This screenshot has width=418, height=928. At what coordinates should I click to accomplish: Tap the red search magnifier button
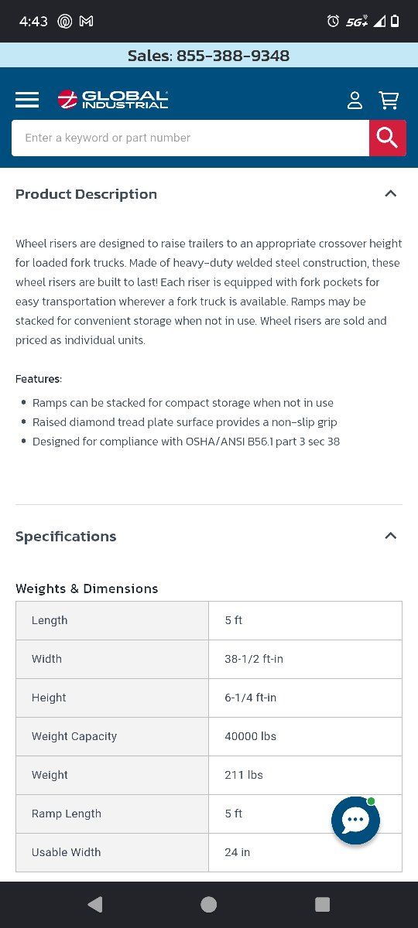tap(388, 138)
